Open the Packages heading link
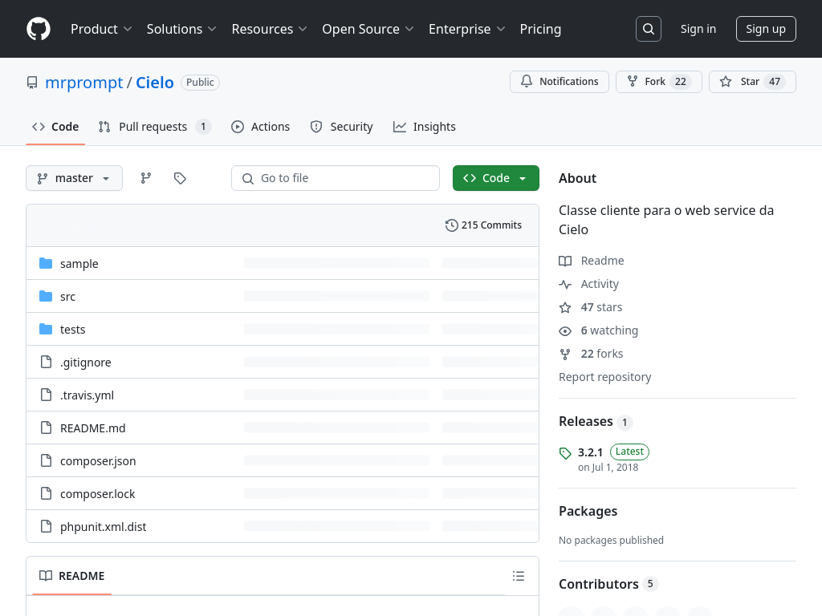 pyautogui.click(x=588, y=511)
